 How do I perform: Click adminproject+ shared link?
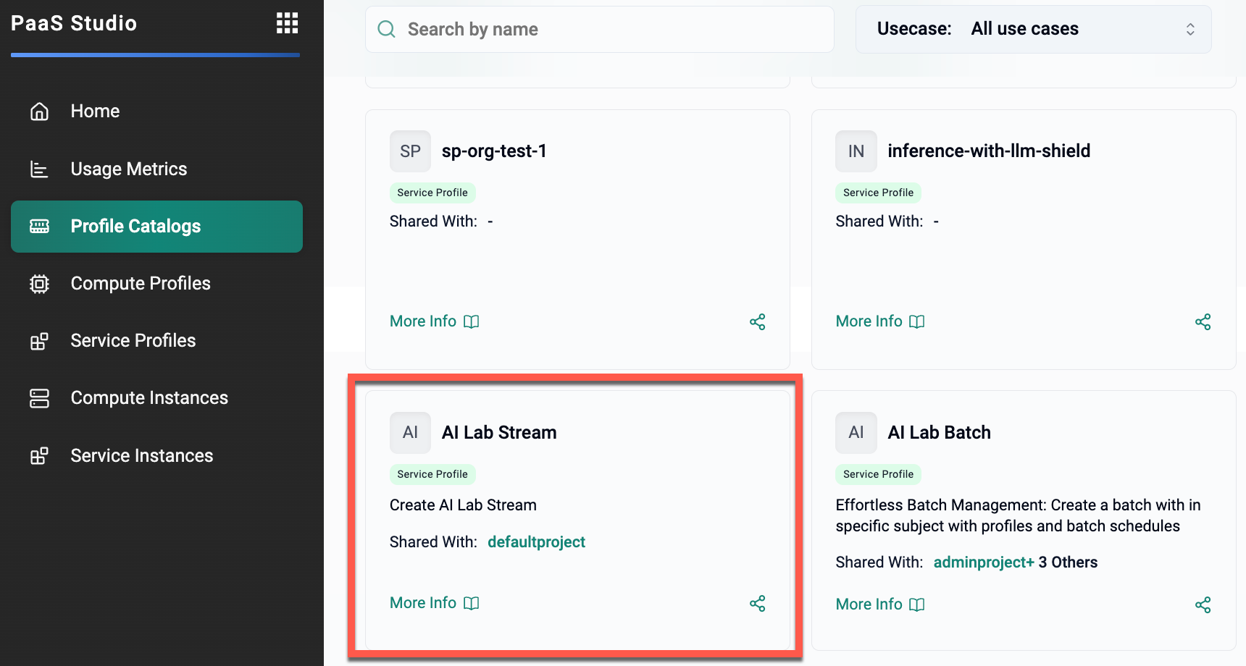click(983, 562)
